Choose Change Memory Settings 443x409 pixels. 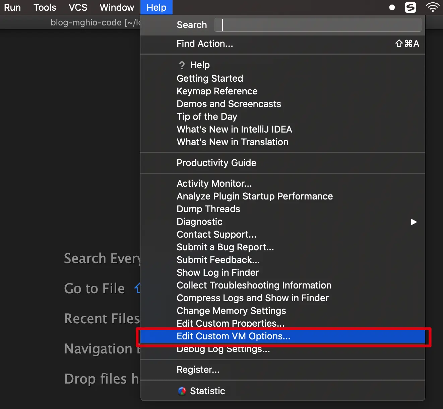231,311
